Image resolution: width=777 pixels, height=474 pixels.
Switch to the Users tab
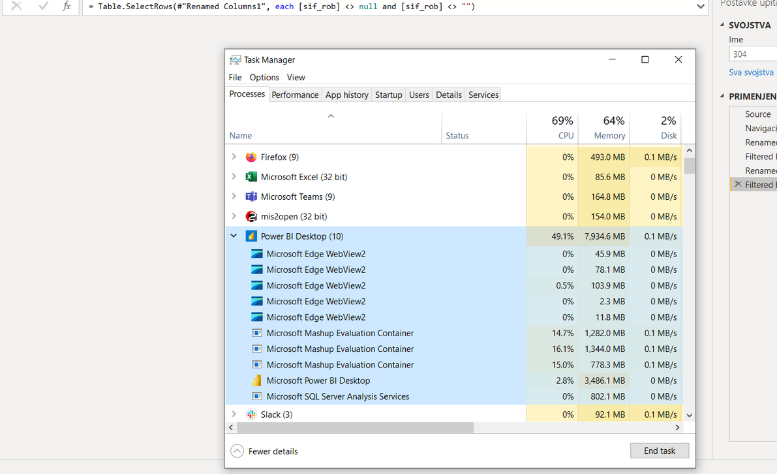click(x=419, y=95)
